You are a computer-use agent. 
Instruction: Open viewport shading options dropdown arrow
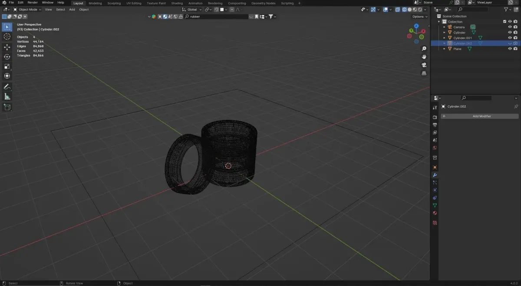[x=425, y=10]
